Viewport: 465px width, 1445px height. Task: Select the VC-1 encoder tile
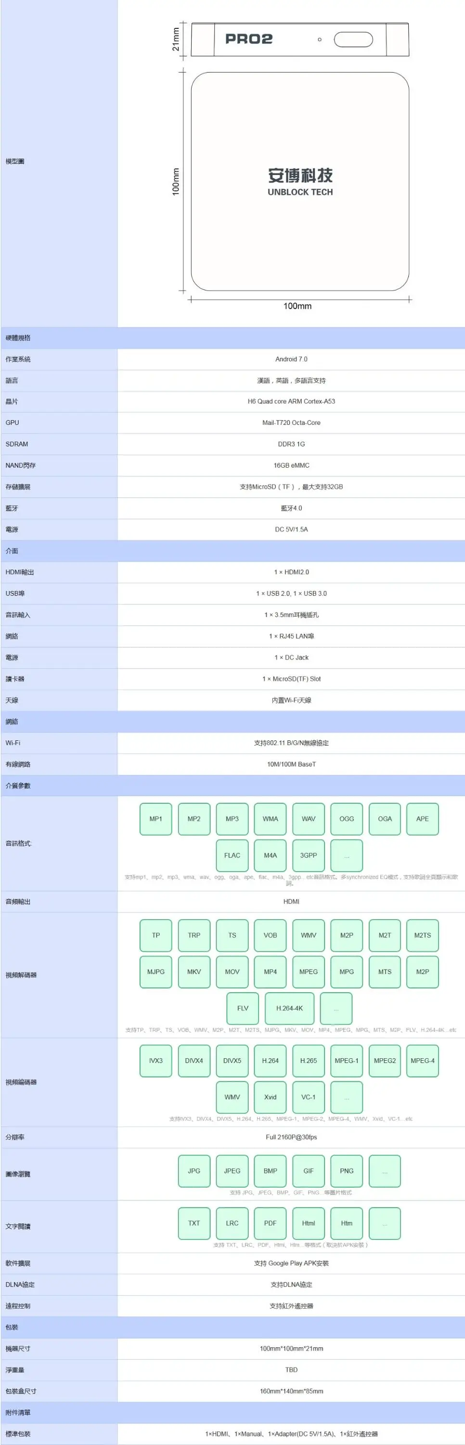(308, 1097)
